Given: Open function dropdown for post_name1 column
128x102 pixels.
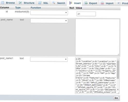Looking at the screenshot, I should tap(49, 59).
